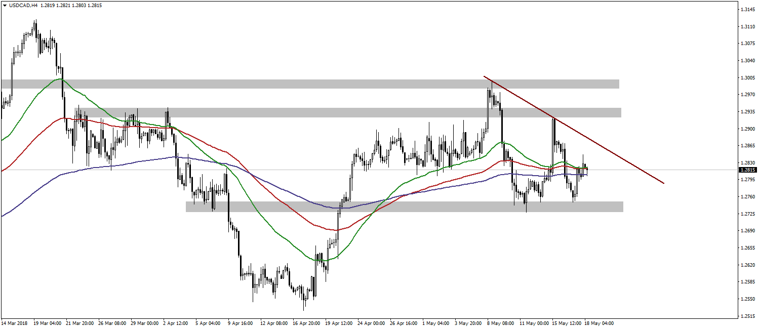Click the 21 Mar 20:00 time label
The image size is (758, 329).
[x=81, y=322]
